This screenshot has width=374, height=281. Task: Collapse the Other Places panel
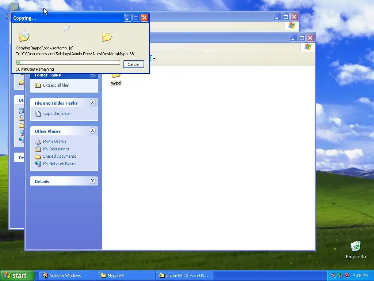[92, 131]
